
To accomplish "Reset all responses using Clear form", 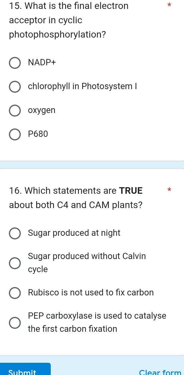I will coord(160,371).
